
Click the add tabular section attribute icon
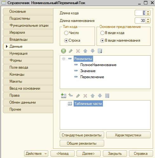click(71, 95)
